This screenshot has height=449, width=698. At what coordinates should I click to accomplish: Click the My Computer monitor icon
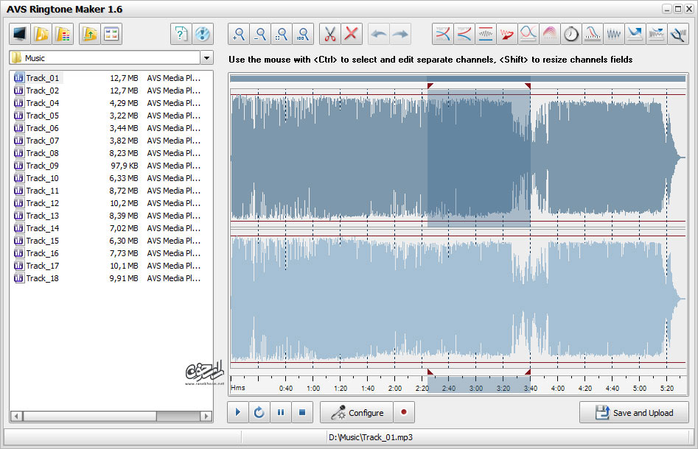coord(20,35)
